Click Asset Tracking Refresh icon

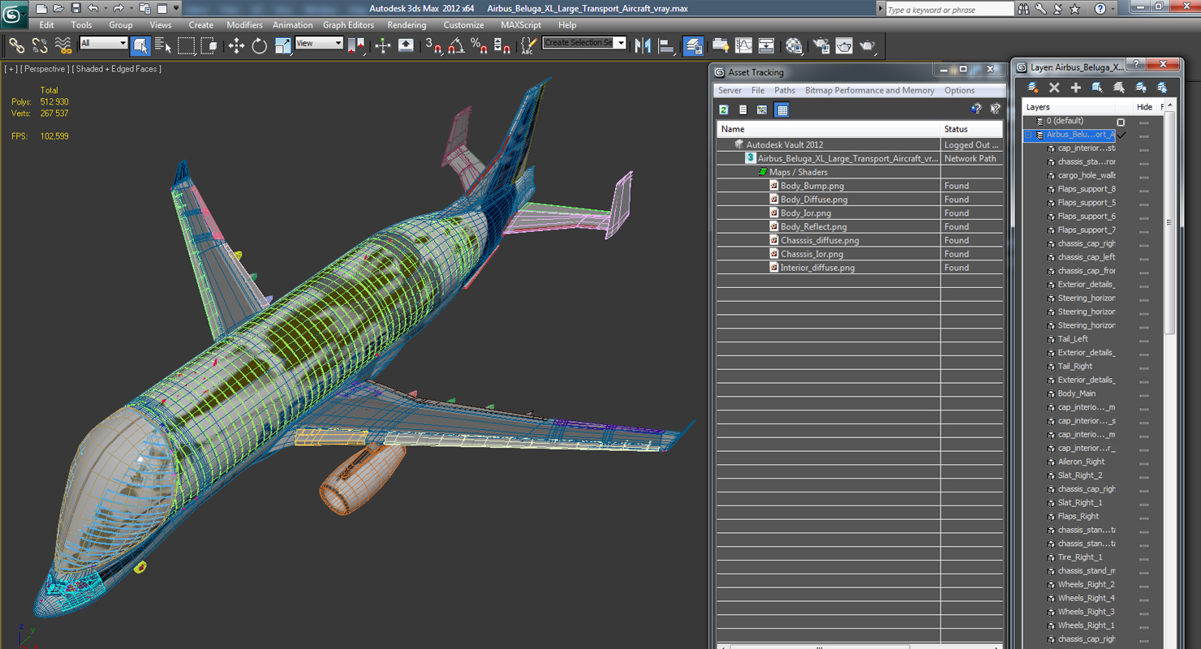[x=723, y=110]
